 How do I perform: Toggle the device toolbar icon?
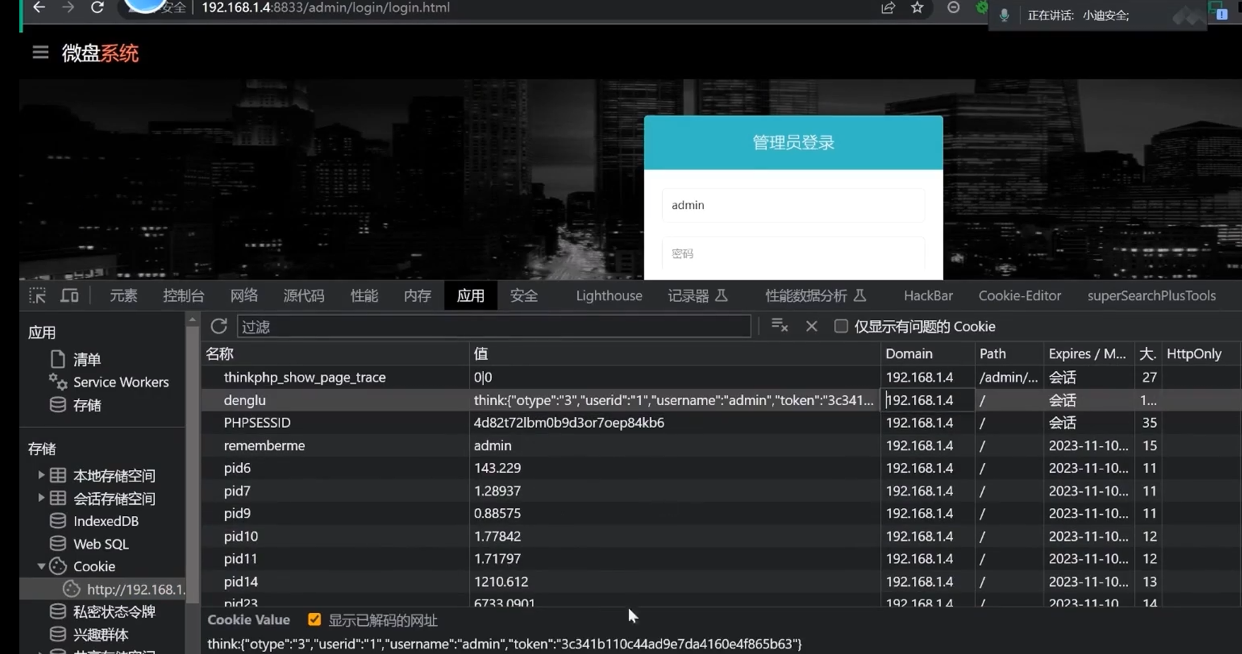point(69,295)
